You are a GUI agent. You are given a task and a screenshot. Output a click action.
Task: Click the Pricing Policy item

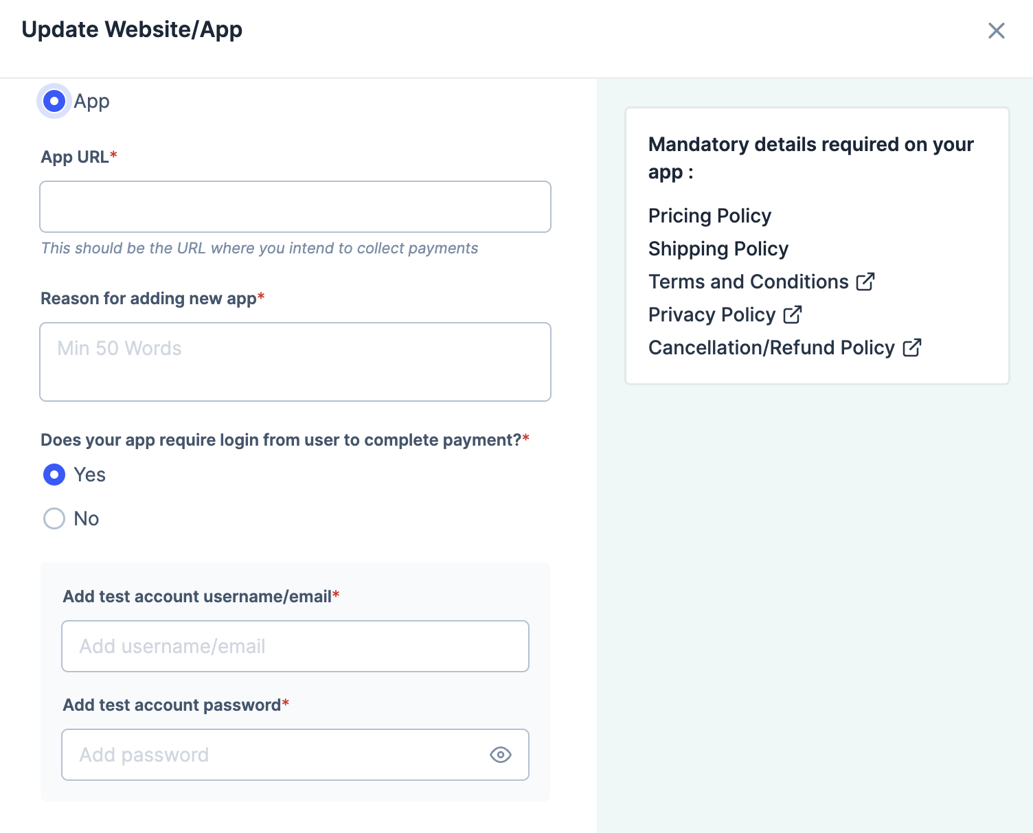[x=710, y=216]
